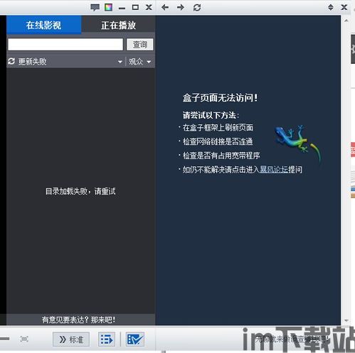Go forward with the right arrow
Screen dimensions: 355x353
click(181, 8)
